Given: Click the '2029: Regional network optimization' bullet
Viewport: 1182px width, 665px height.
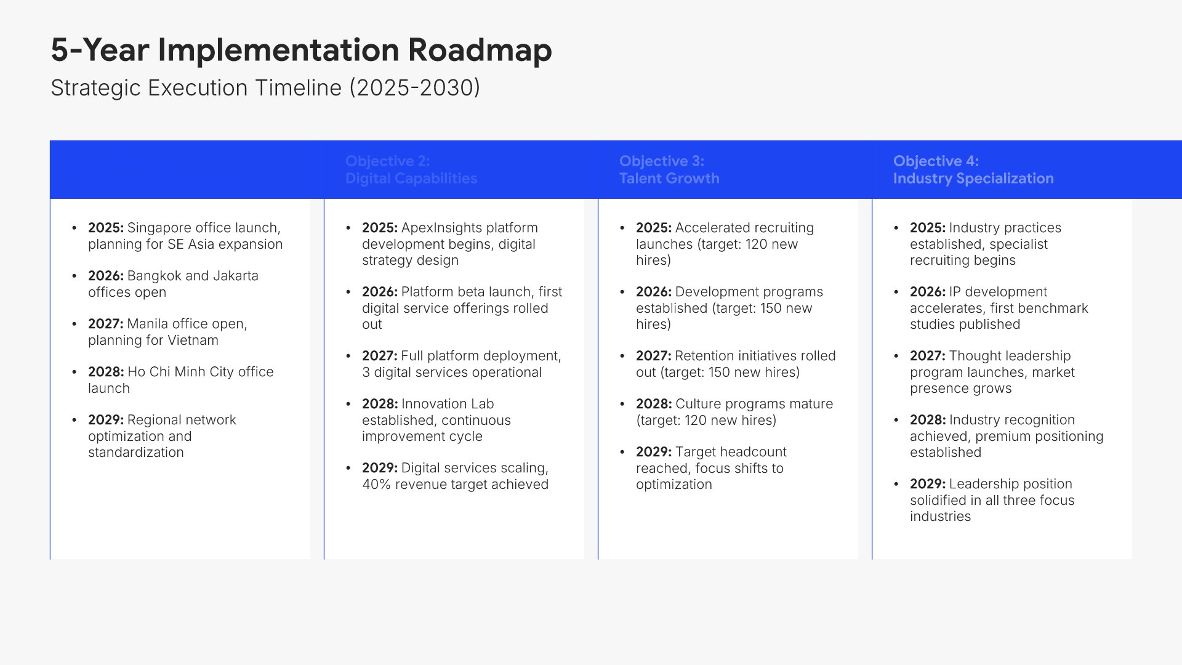Looking at the screenshot, I should click(162, 436).
